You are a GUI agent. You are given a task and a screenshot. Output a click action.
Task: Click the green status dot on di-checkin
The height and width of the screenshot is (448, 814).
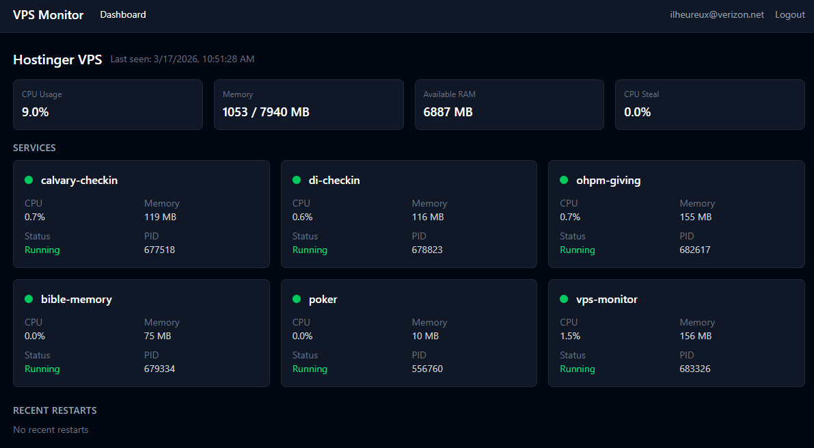[x=296, y=180]
